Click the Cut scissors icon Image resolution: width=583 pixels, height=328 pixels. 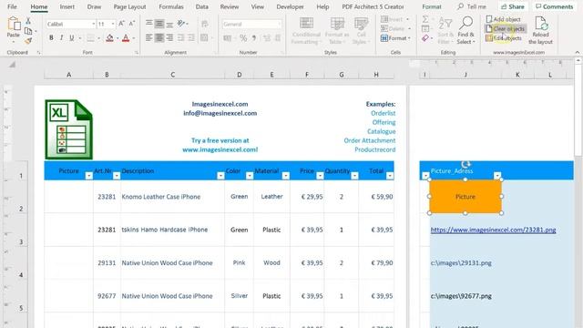(28, 21)
